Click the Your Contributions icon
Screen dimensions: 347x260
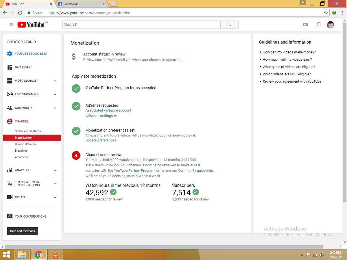click(10, 216)
